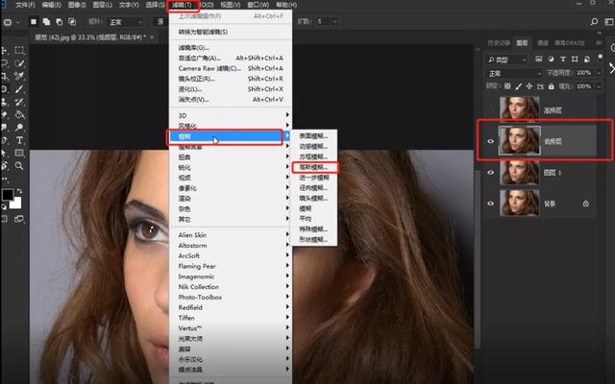This screenshot has height=384, width=615.
Task: Open the 文件(F) menu
Action: coord(25,5)
